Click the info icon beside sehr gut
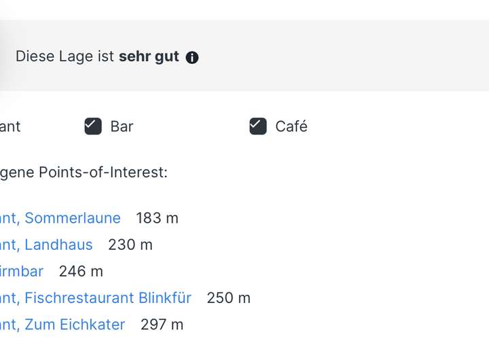 [x=192, y=58]
